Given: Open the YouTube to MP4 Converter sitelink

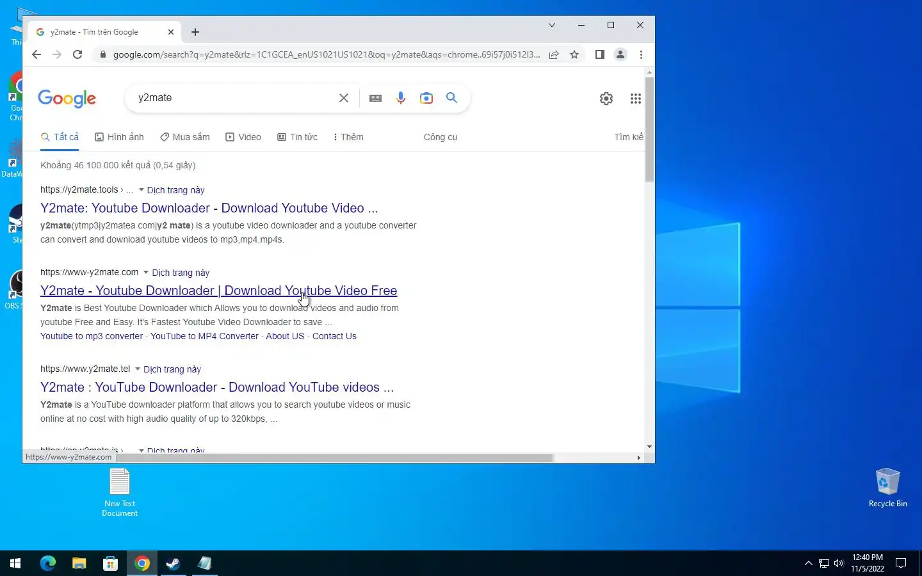Looking at the screenshot, I should (x=204, y=336).
